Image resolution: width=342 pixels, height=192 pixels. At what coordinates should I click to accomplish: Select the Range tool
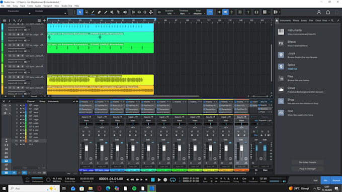87,12
